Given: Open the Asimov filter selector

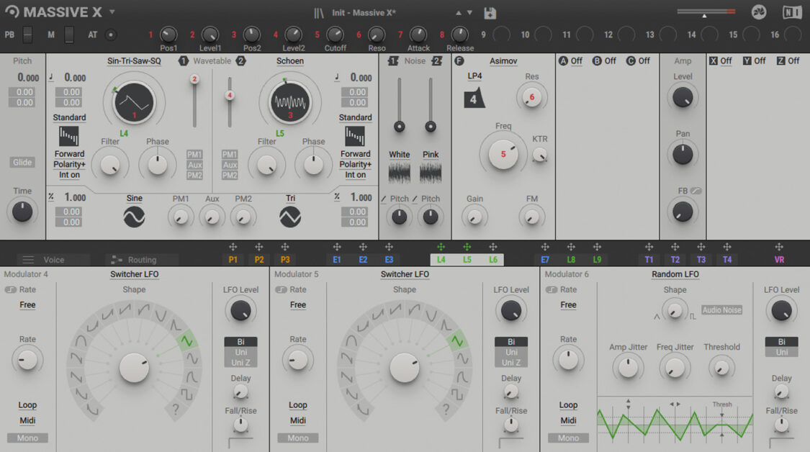Looking at the screenshot, I should (504, 61).
